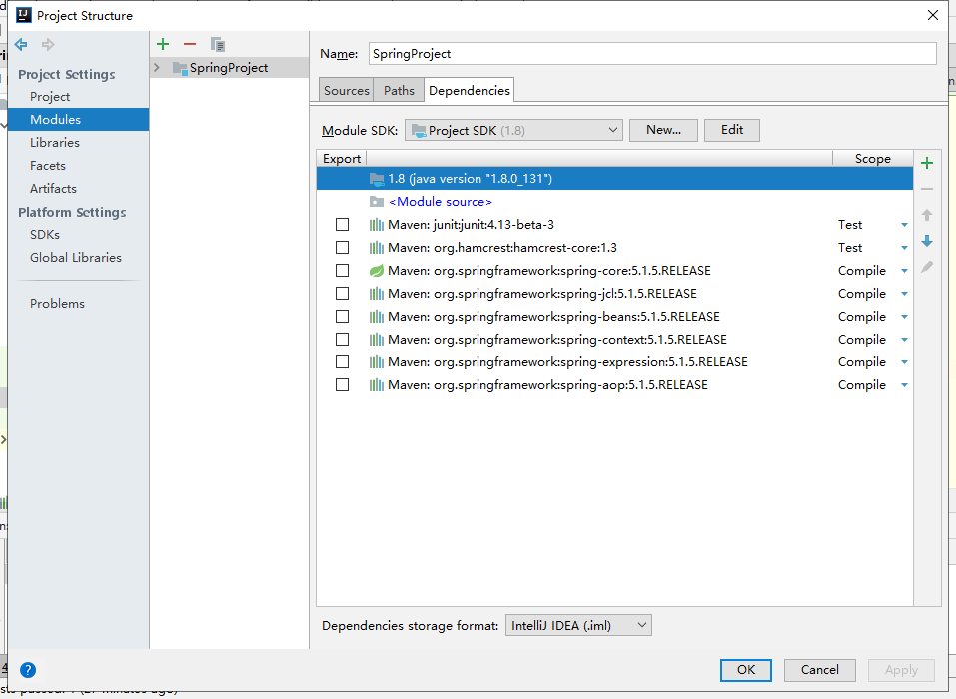Select the <Module source> row
The image size is (956, 699).
coord(614,202)
